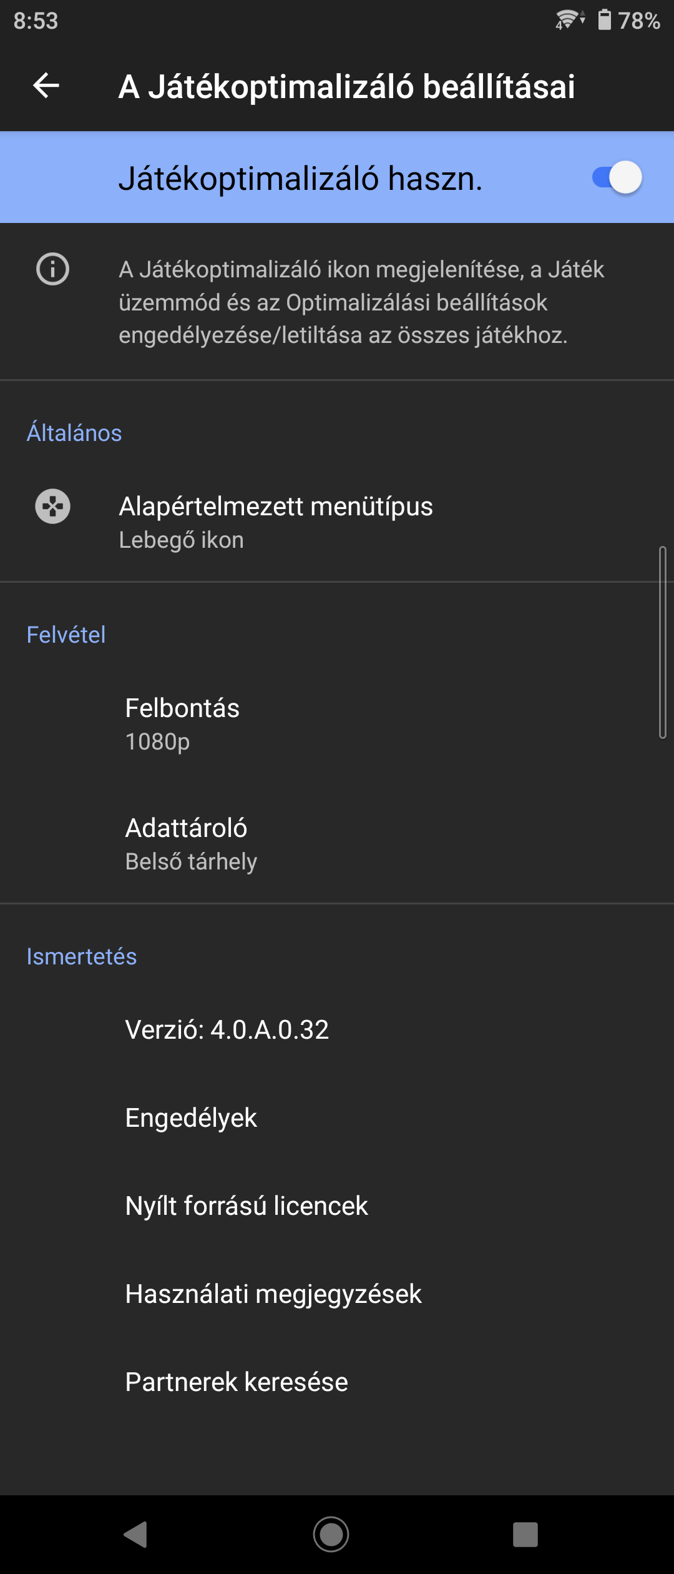Open Használati megjegyzések

[273, 1294]
